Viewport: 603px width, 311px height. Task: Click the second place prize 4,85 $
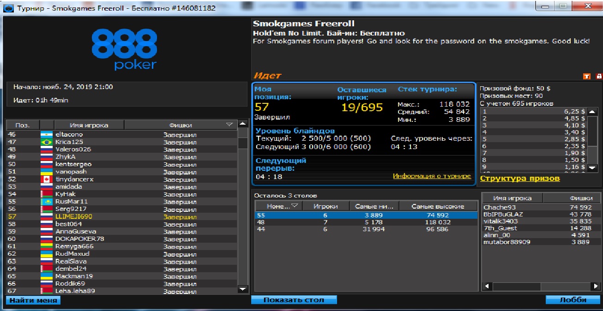(x=575, y=119)
